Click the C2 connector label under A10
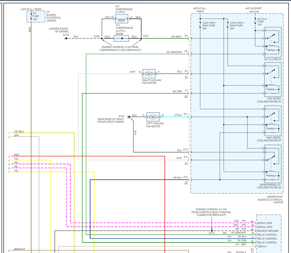The height and width of the screenshot is (253, 291). [186, 183]
